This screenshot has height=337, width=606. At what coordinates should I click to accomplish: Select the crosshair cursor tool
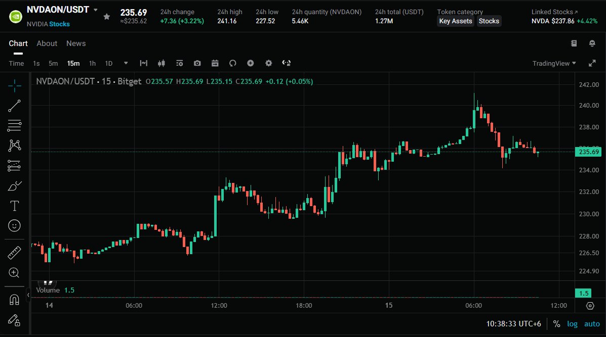(x=14, y=85)
